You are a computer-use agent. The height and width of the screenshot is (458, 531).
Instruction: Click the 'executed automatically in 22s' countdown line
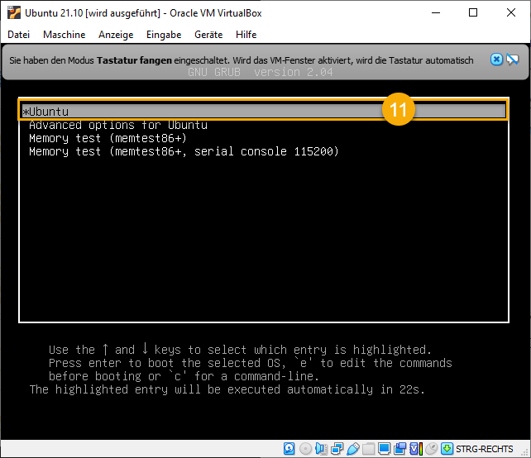(227, 389)
